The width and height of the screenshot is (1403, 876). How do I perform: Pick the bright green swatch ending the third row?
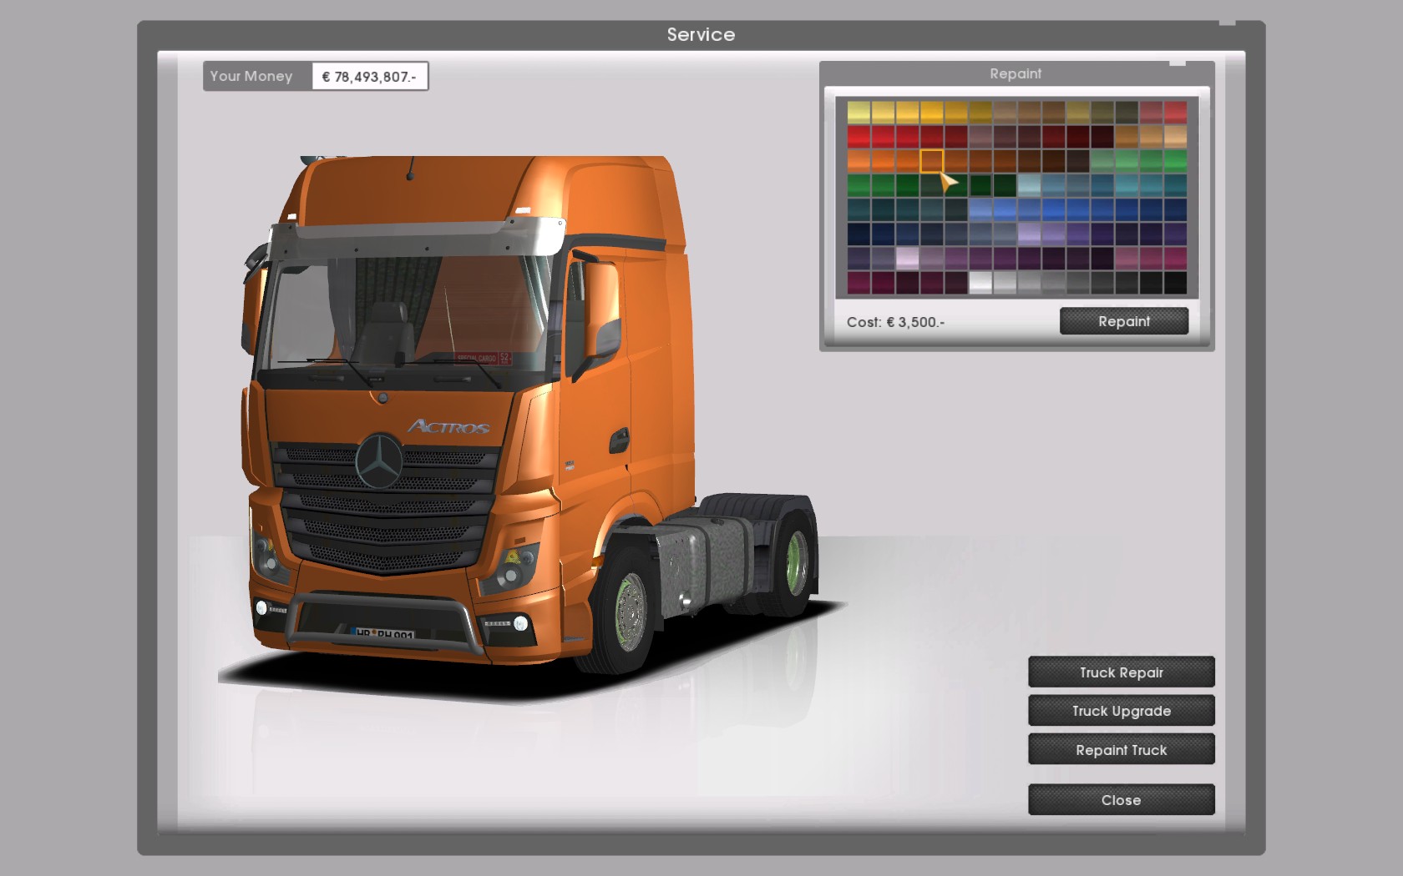coord(1175,160)
